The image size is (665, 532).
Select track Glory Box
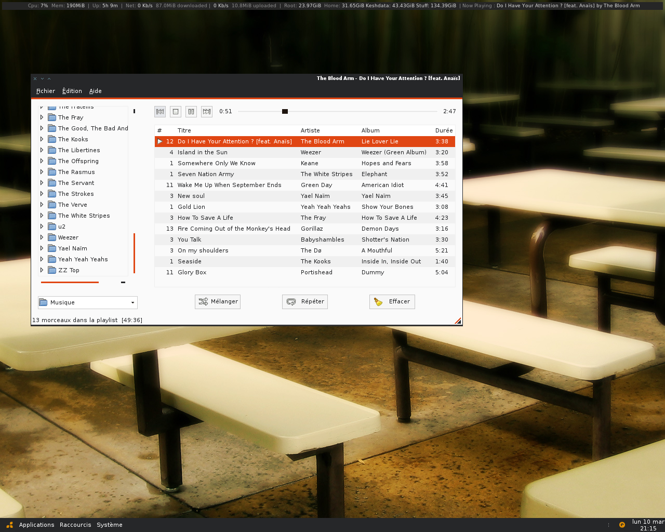pyautogui.click(x=304, y=272)
